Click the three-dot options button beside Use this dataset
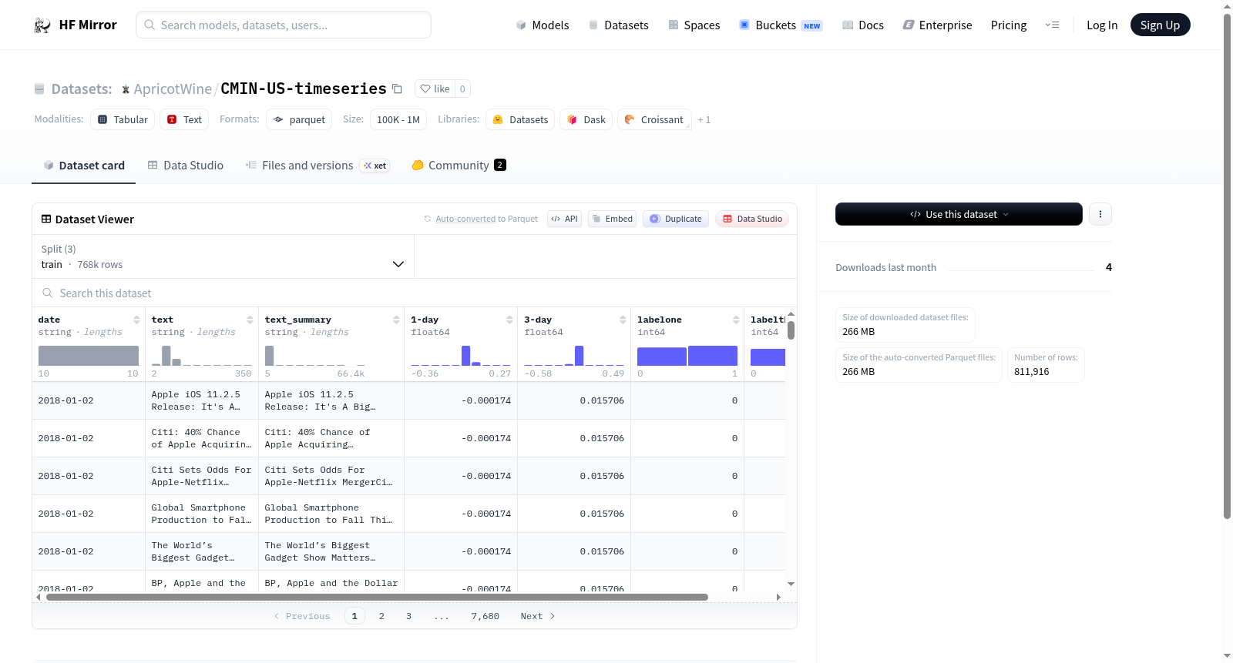 coord(1100,214)
